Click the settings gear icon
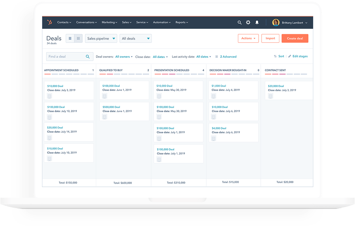355x226 pixels. pos(248,22)
